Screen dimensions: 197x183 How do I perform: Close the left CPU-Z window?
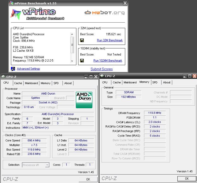coord(96,77)
